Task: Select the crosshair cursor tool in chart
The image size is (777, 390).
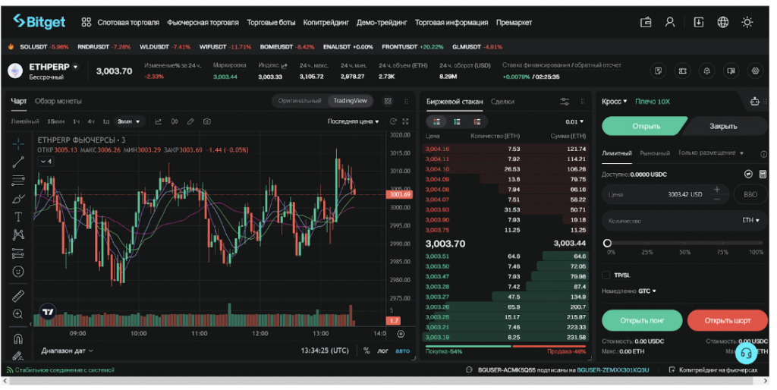Action: pyautogui.click(x=18, y=143)
